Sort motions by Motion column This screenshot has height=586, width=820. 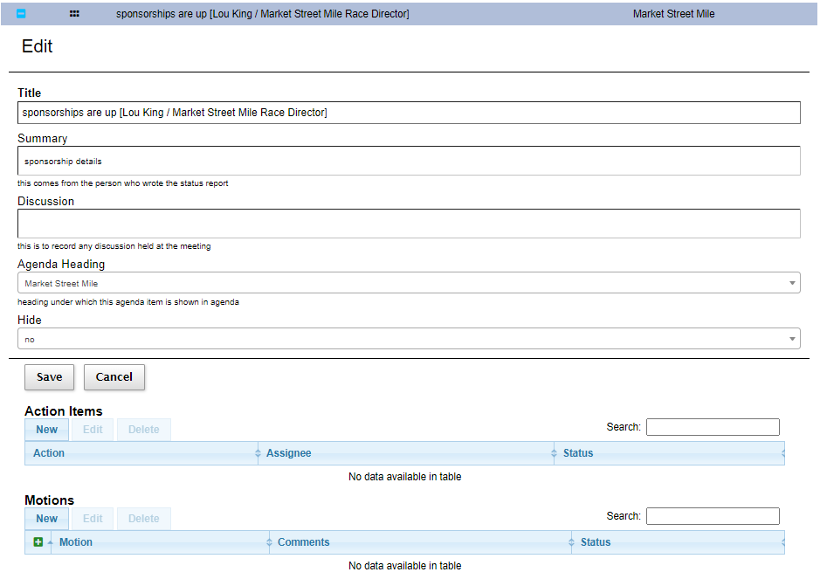[160, 542]
